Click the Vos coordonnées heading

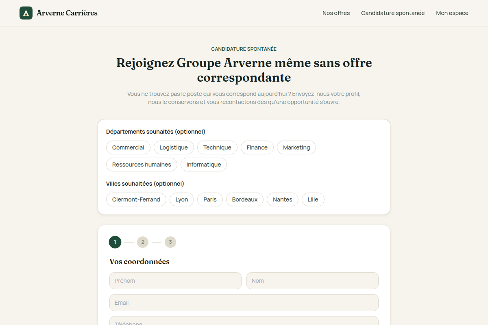139,262
